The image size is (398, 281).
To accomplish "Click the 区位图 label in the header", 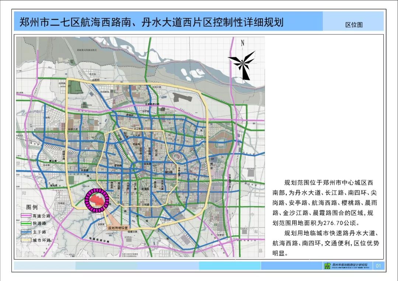I will pos(354,25).
